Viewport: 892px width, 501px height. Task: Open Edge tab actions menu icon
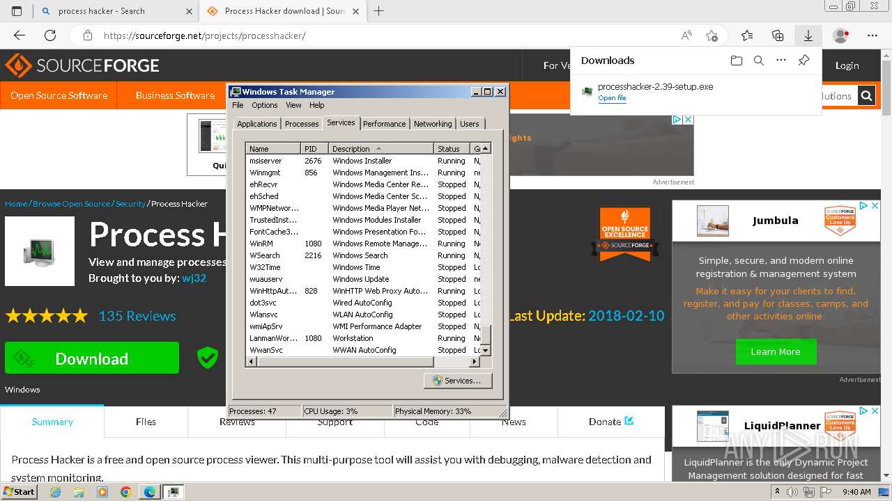click(x=17, y=11)
